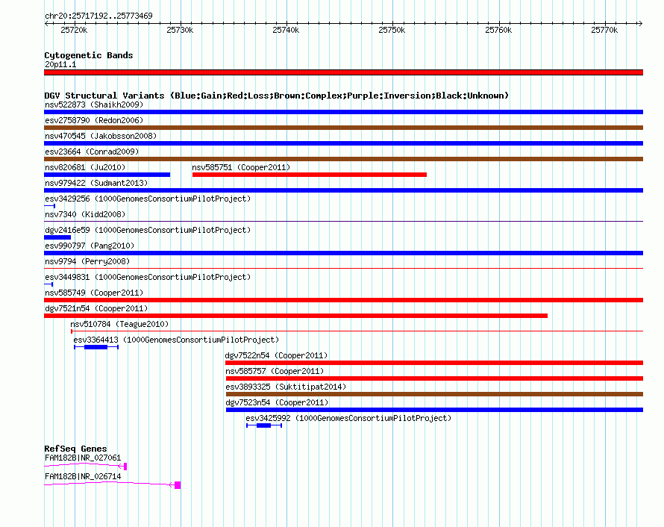Click the esv3449831 variant label

[x=148, y=277]
